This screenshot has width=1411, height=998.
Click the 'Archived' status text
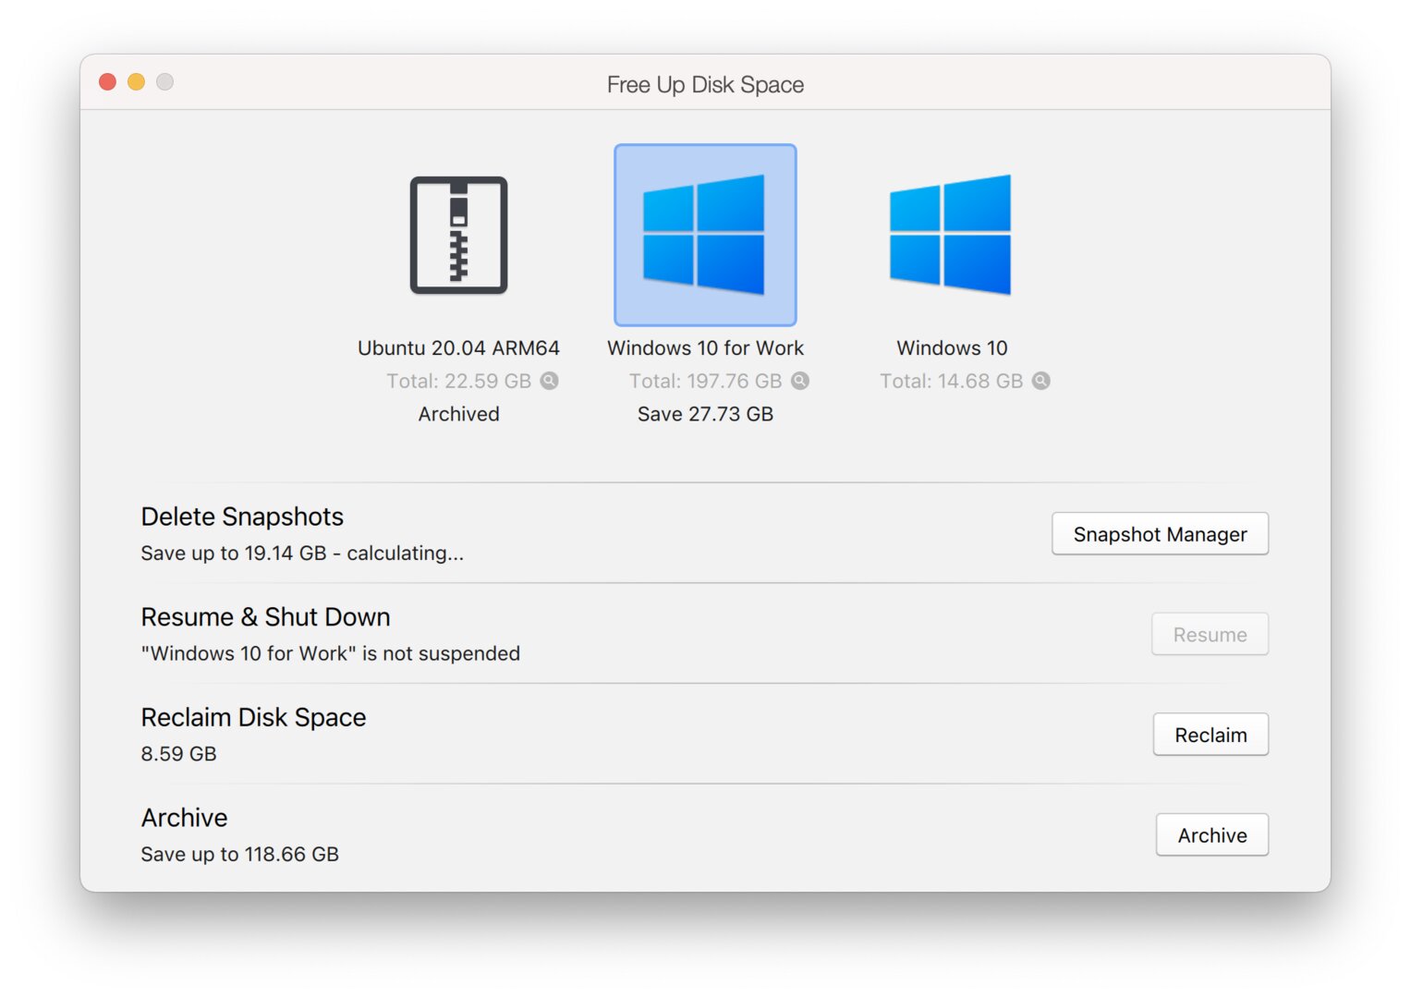click(458, 414)
